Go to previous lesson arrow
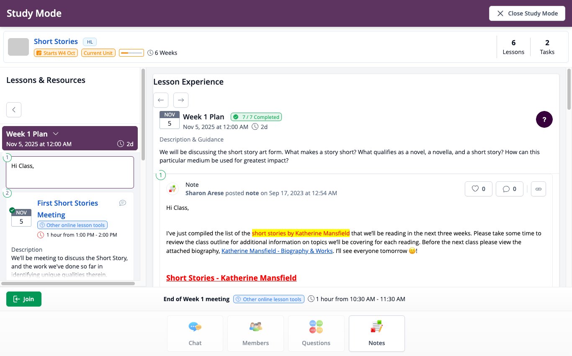The height and width of the screenshot is (356, 572). click(161, 100)
